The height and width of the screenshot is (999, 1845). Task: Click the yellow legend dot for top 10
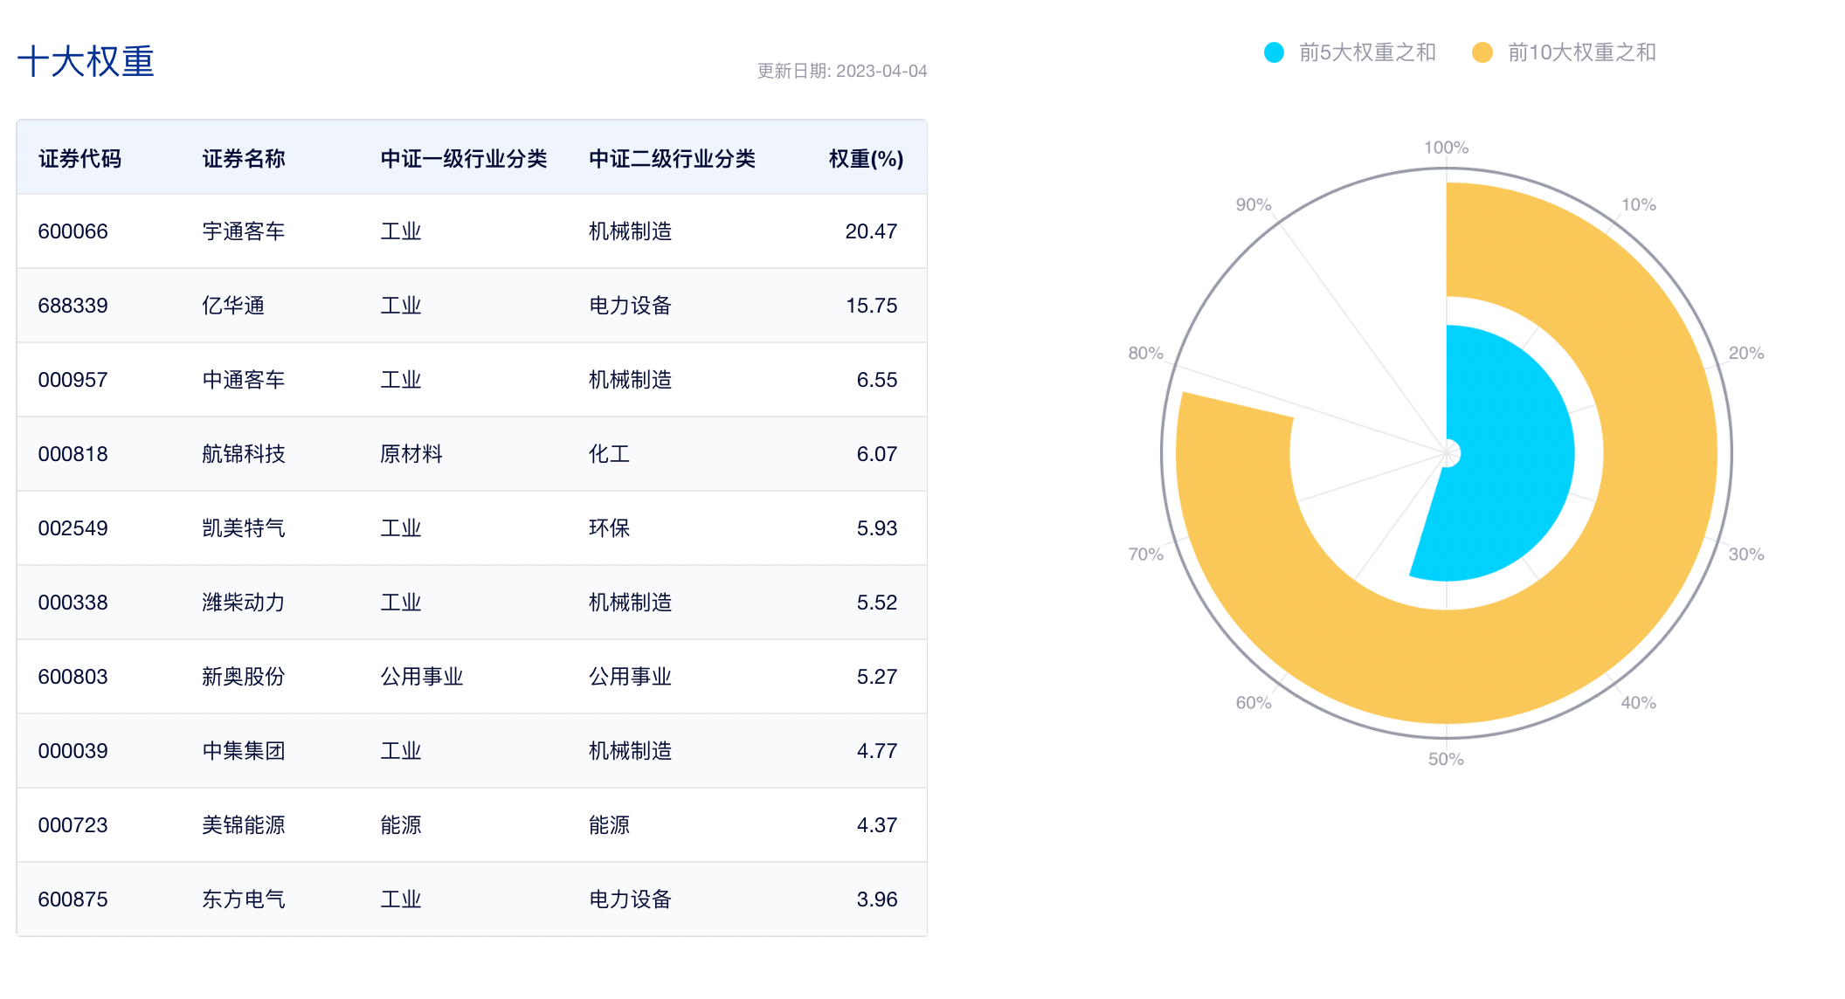[x=1482, y=52]
